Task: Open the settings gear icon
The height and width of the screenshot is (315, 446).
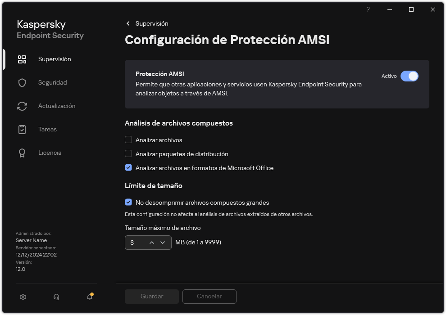Action: 23,297
